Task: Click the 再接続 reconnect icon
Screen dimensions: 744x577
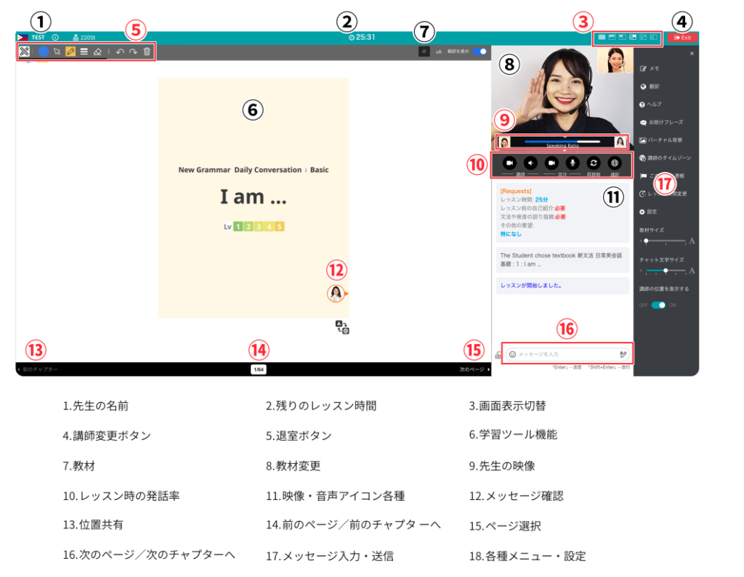Action: pos(594,163)
